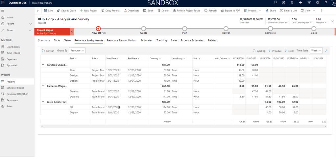This screenshot has width=336, height=157.
Task: Open the Resource Reconciliation tab
Action: click(121, 41)
